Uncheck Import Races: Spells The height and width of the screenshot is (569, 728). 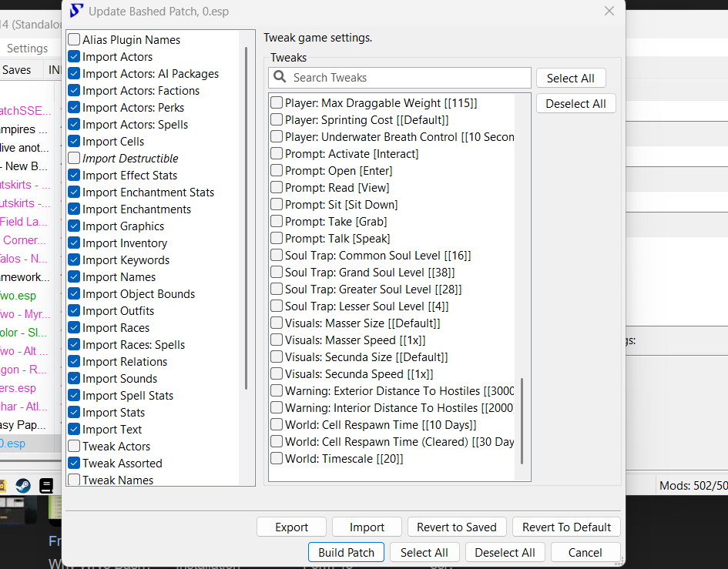pos(74,344)
